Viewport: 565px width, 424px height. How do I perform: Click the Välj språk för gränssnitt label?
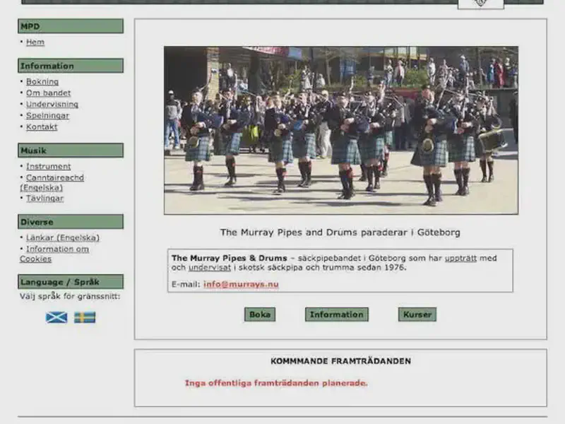pyautogui.click(x=70, y=296)
